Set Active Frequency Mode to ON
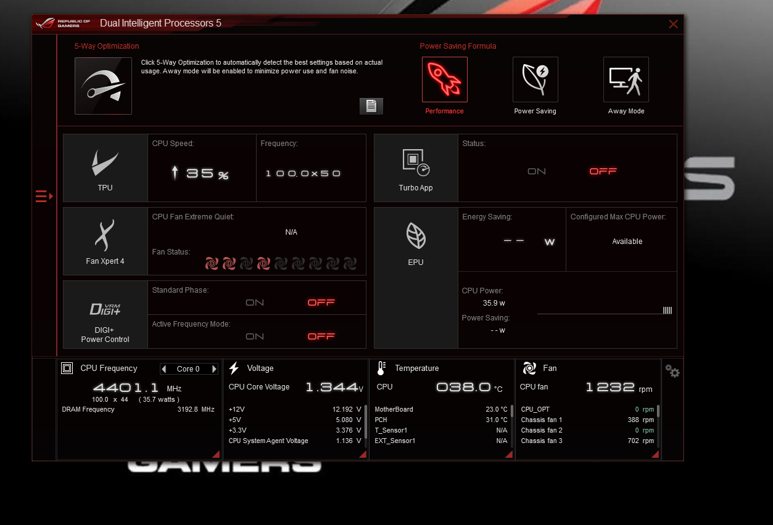This screenshot has height=525, width=773. click(255, 336)
